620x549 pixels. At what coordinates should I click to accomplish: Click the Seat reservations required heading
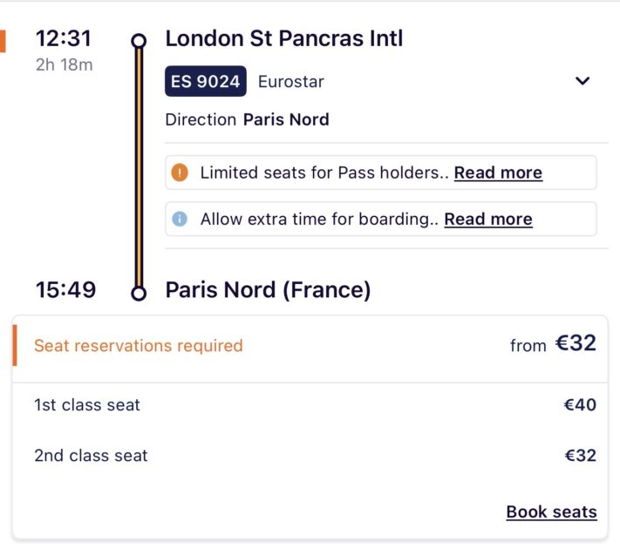point(138,345)
